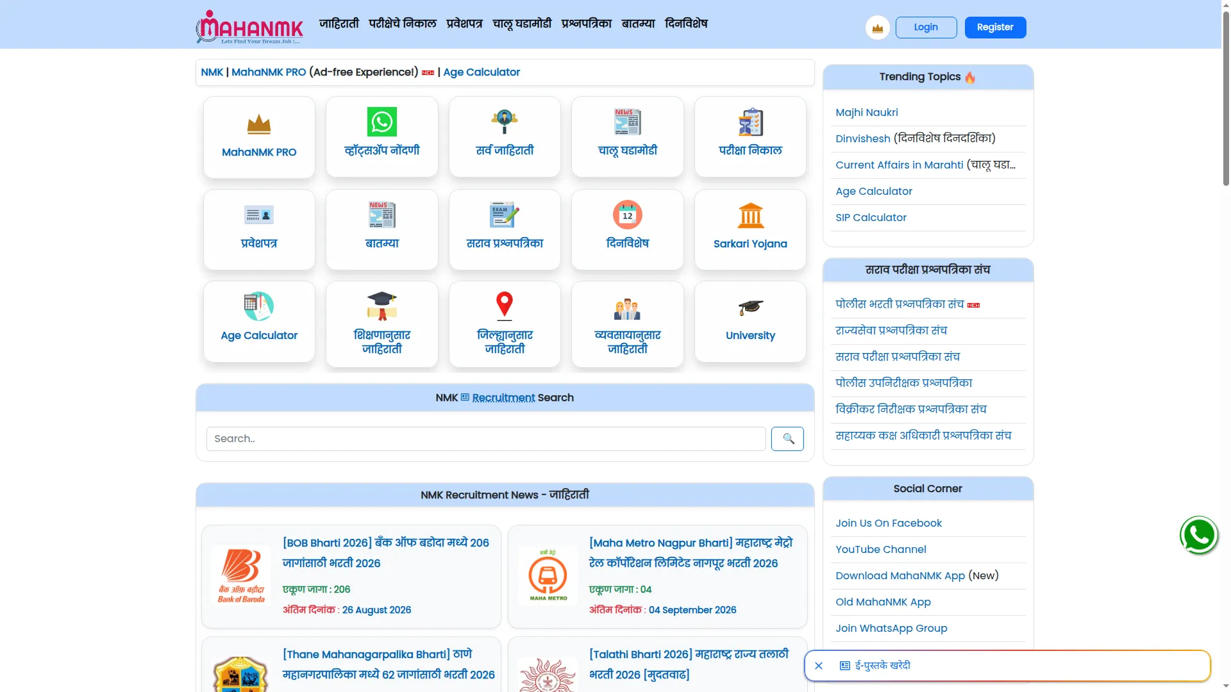Open SIP Calculator trending link
Viewport: 1231px width, 692px height.
point(871,218)
